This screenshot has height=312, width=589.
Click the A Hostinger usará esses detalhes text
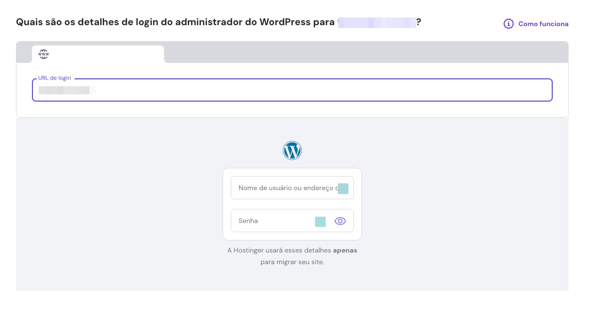coord(279,251)
